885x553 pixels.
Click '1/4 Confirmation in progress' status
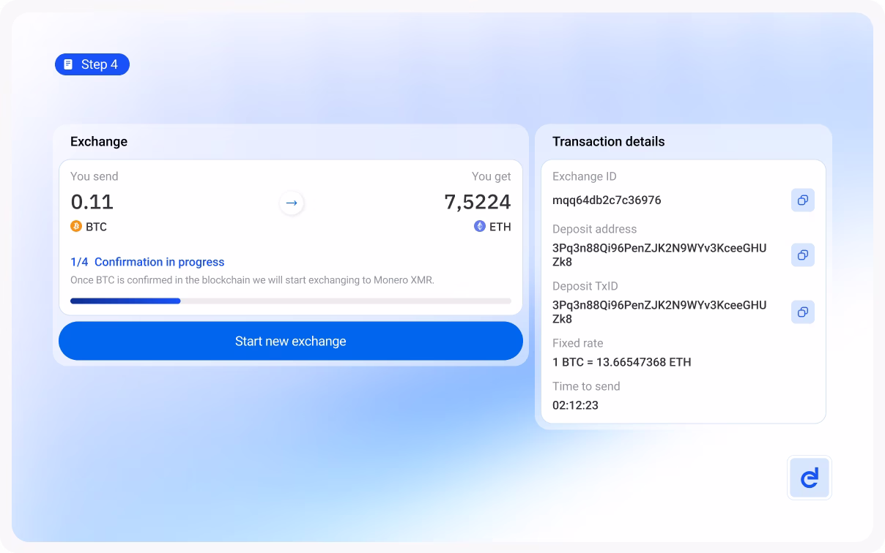(147, 262)
